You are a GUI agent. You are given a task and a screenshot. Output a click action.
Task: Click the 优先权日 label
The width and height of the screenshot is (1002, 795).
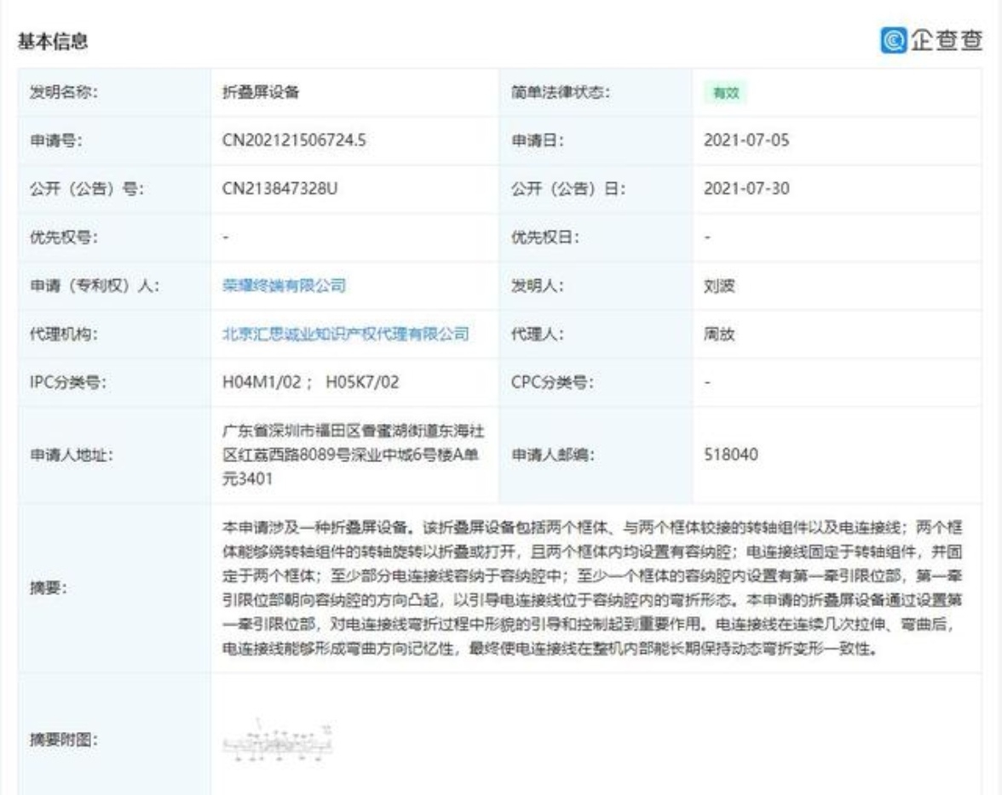point(545,237)
